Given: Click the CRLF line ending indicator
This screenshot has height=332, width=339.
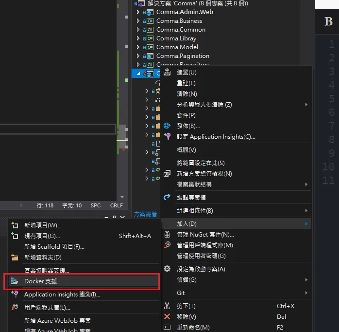Looking at the screenshot, I should coord(117,205).
